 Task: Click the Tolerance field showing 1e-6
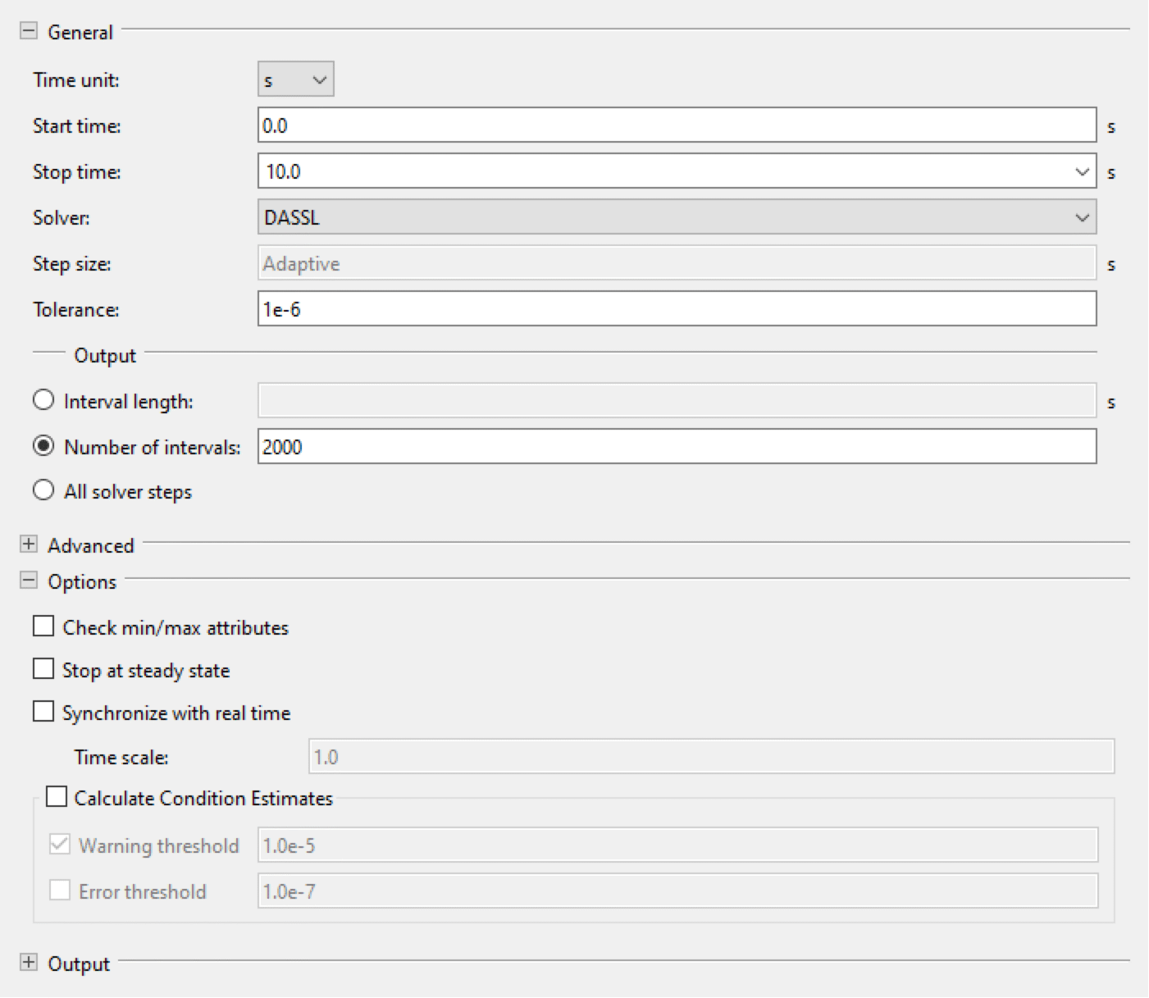[x=677, y=309]
